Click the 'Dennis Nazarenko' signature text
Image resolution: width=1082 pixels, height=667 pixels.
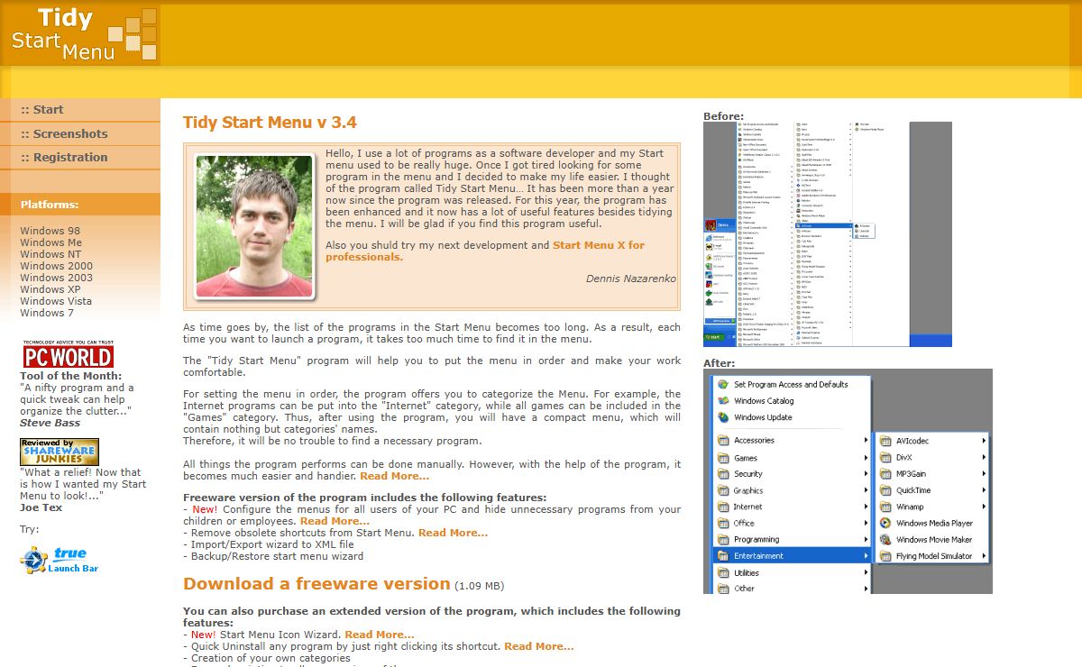tap(631, 279)
